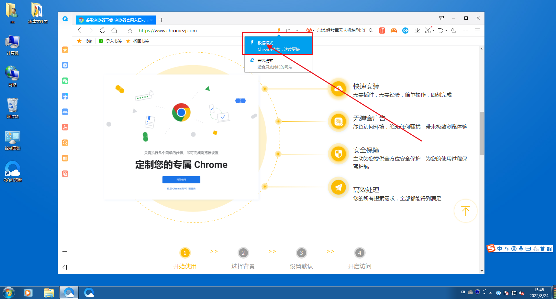Open the reading book icon in the sidebar

65,158
